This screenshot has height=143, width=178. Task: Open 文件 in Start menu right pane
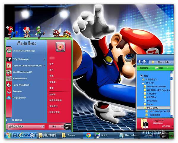51,64
